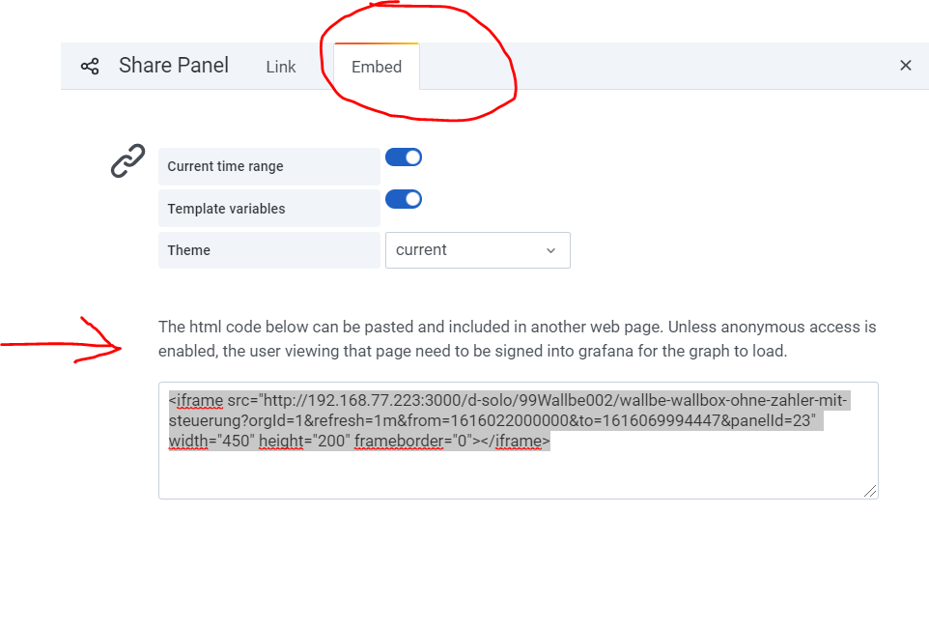Switch to the Link tab

281,67
